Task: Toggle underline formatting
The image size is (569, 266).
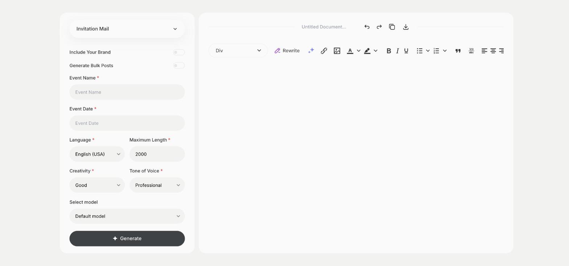Action: click(x=406, y=51)
